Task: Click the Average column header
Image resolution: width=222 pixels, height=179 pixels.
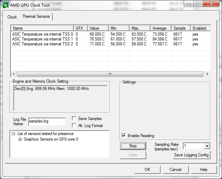Action: coord(161,28)
